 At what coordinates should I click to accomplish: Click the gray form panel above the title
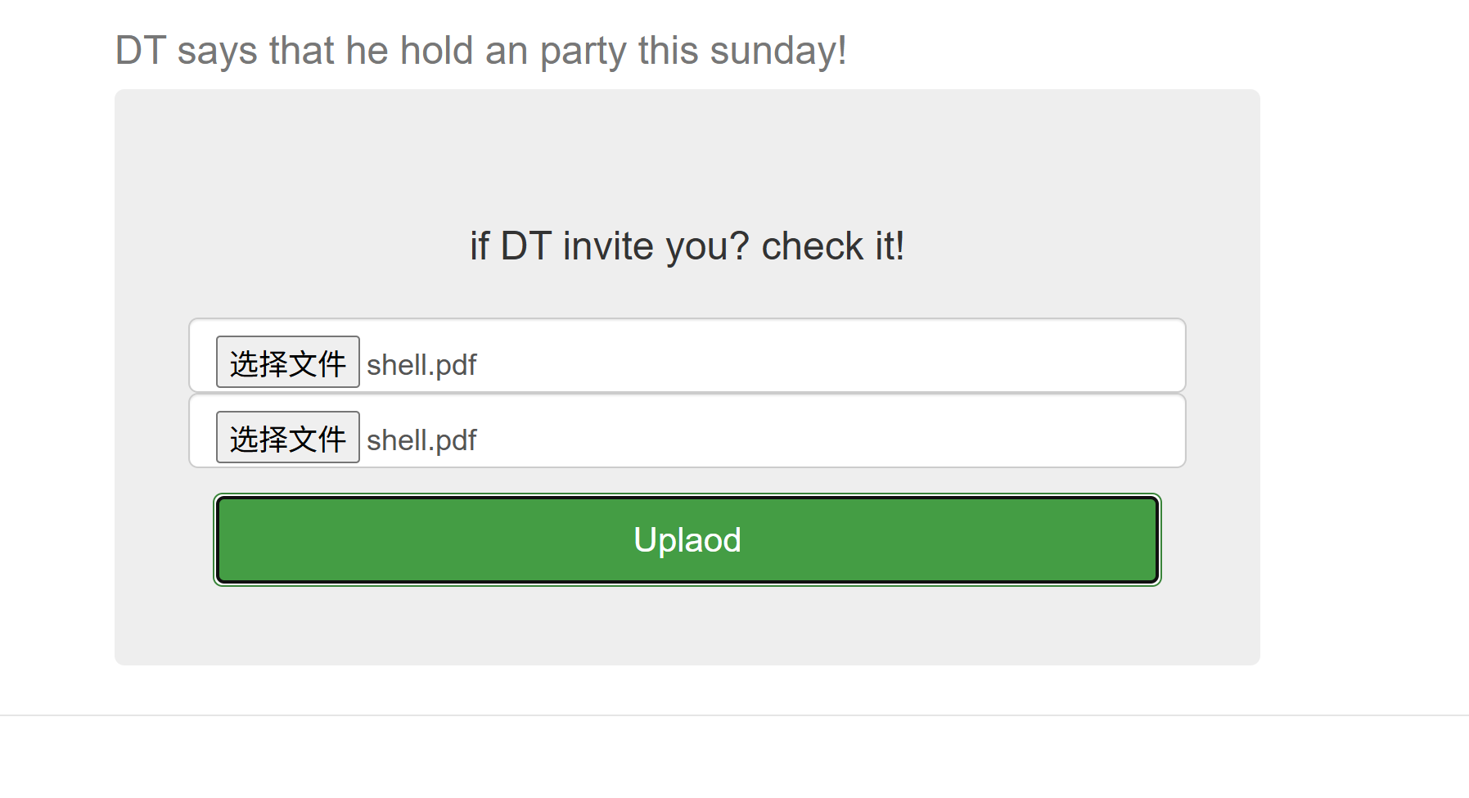pos(687,156)
